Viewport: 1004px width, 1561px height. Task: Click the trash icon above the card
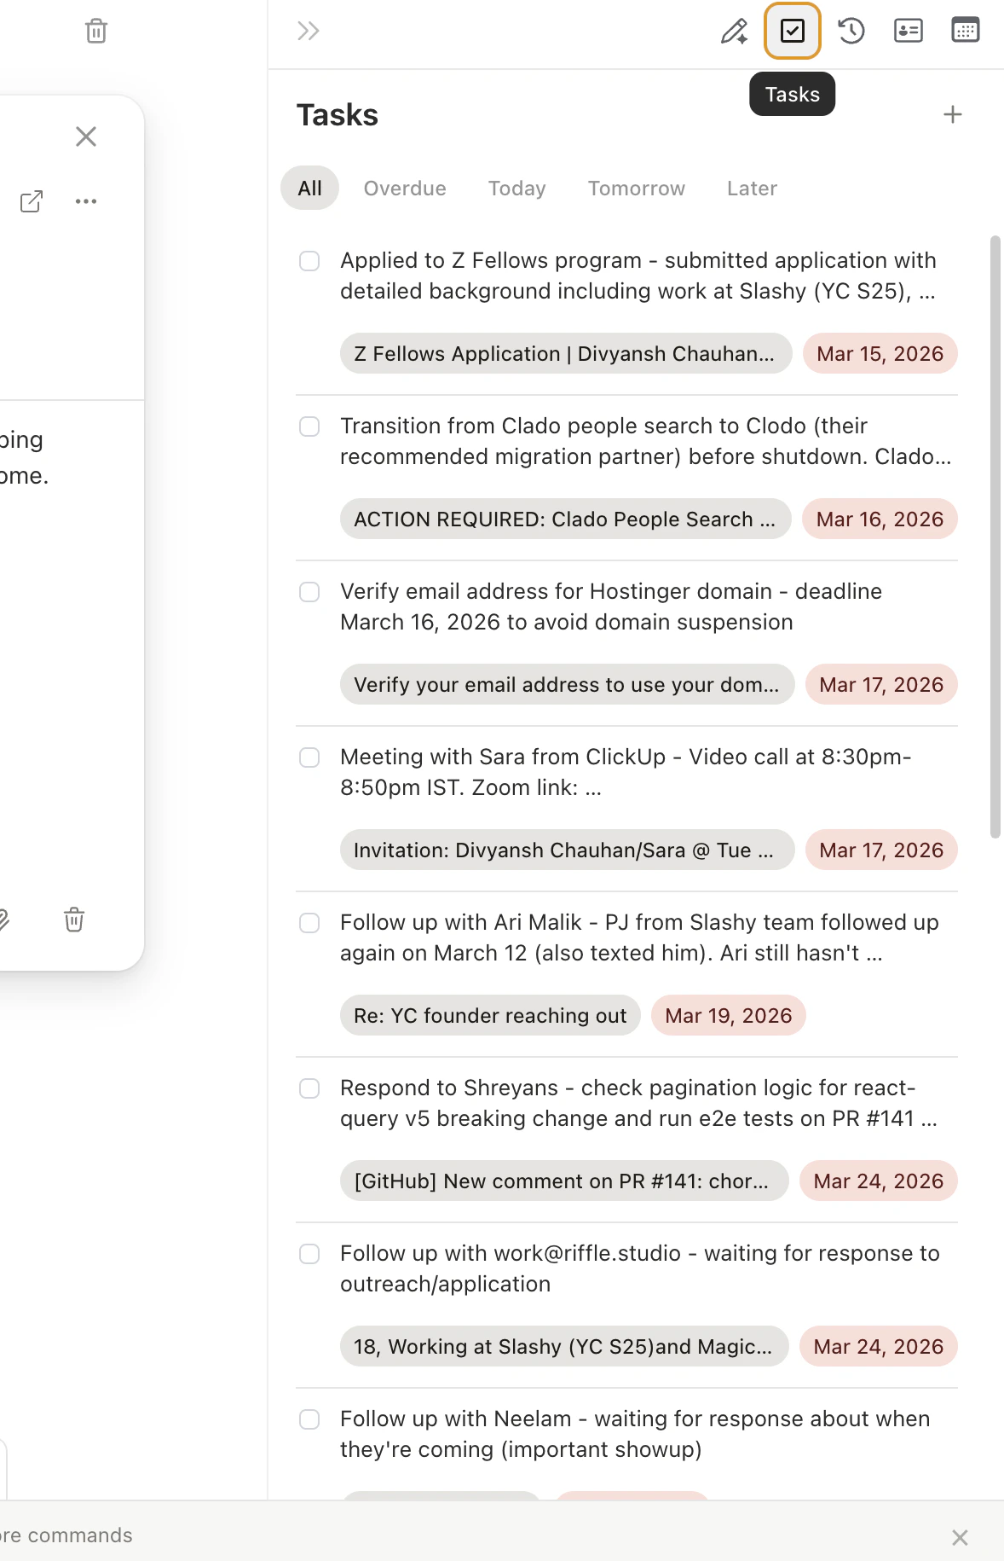(x=96, y=31)
